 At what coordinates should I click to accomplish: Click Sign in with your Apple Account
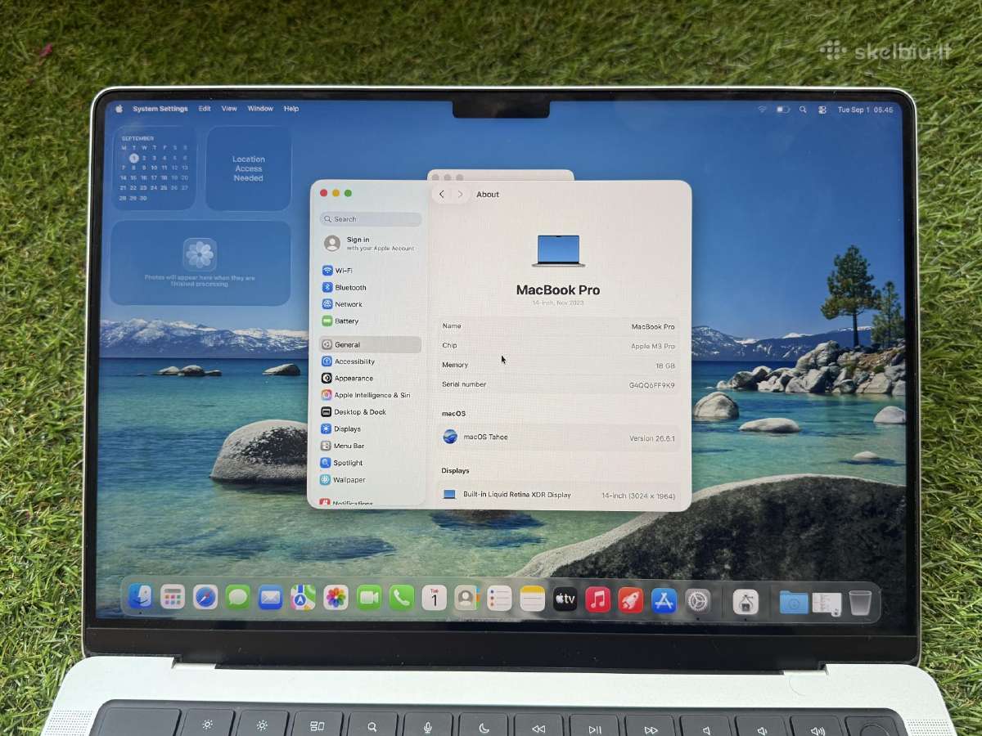pyautogui.click(x=371, y=244)
